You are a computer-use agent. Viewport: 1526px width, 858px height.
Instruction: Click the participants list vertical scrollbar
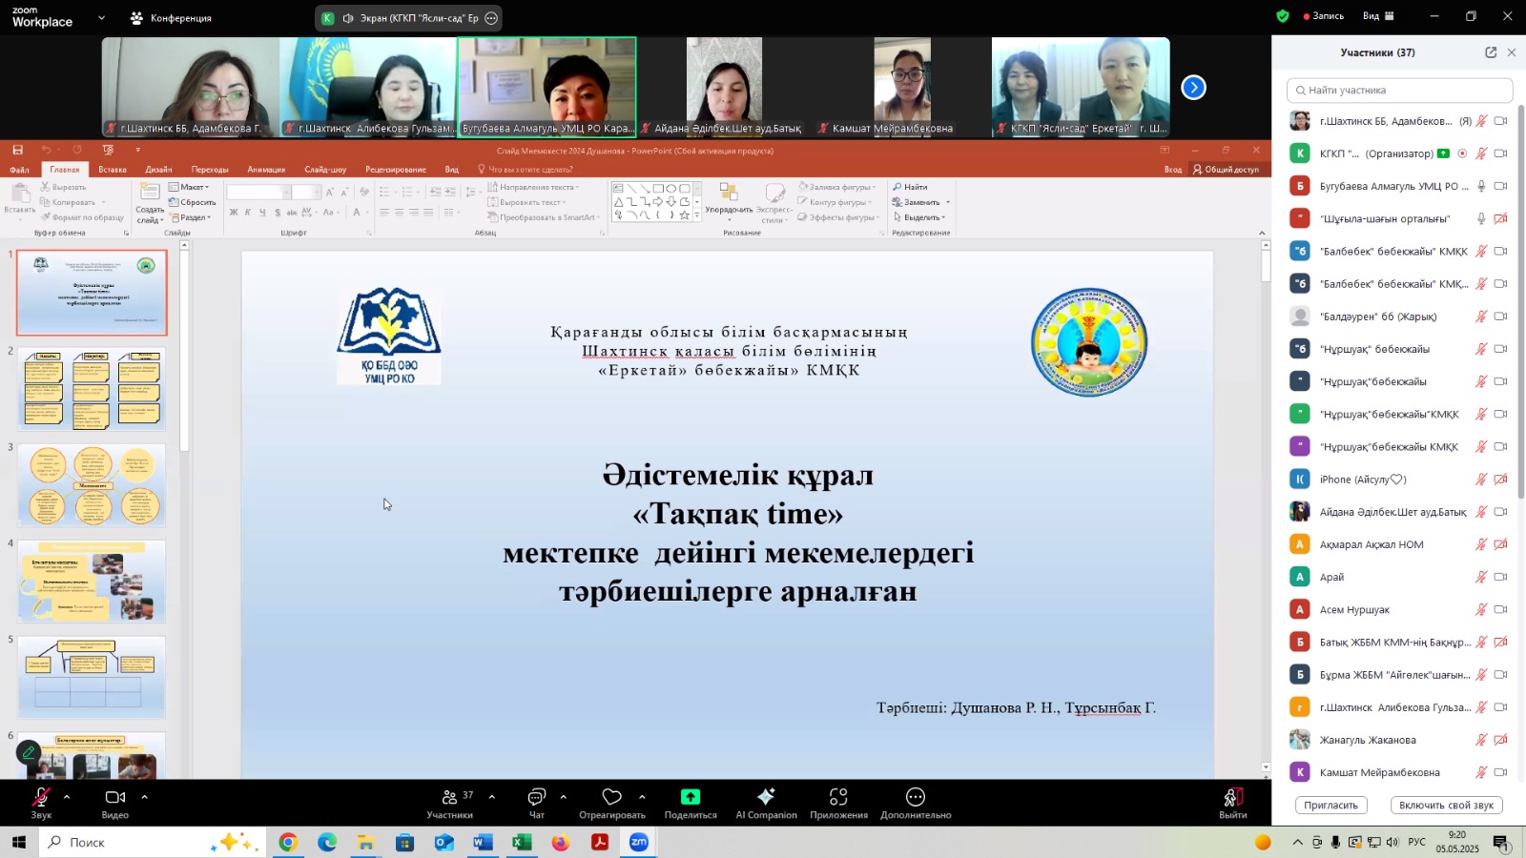point(1520,300)
